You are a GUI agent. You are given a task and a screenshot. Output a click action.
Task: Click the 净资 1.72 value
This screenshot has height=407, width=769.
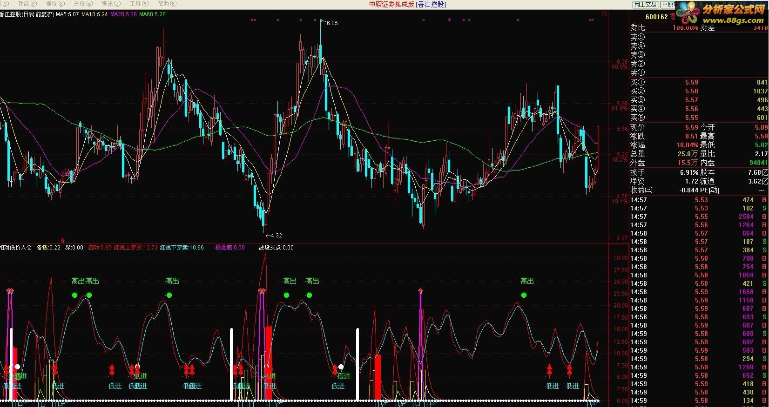(692, 181)
